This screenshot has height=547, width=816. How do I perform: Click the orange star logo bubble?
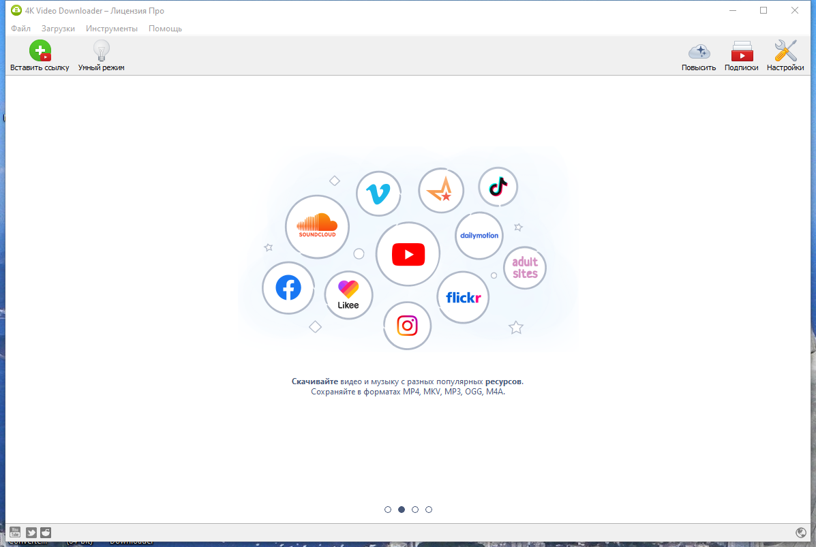click(x=441, y=190)
